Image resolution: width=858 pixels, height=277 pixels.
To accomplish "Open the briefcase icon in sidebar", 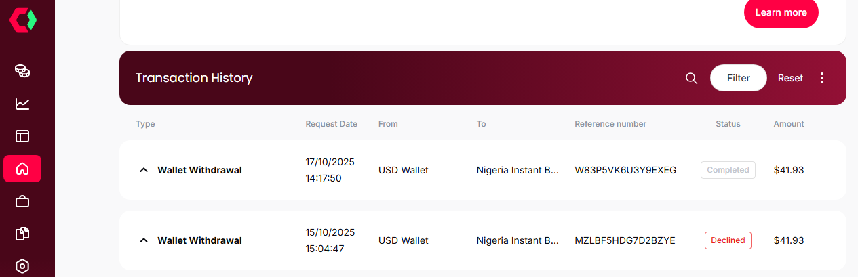I will coord(22,201).
